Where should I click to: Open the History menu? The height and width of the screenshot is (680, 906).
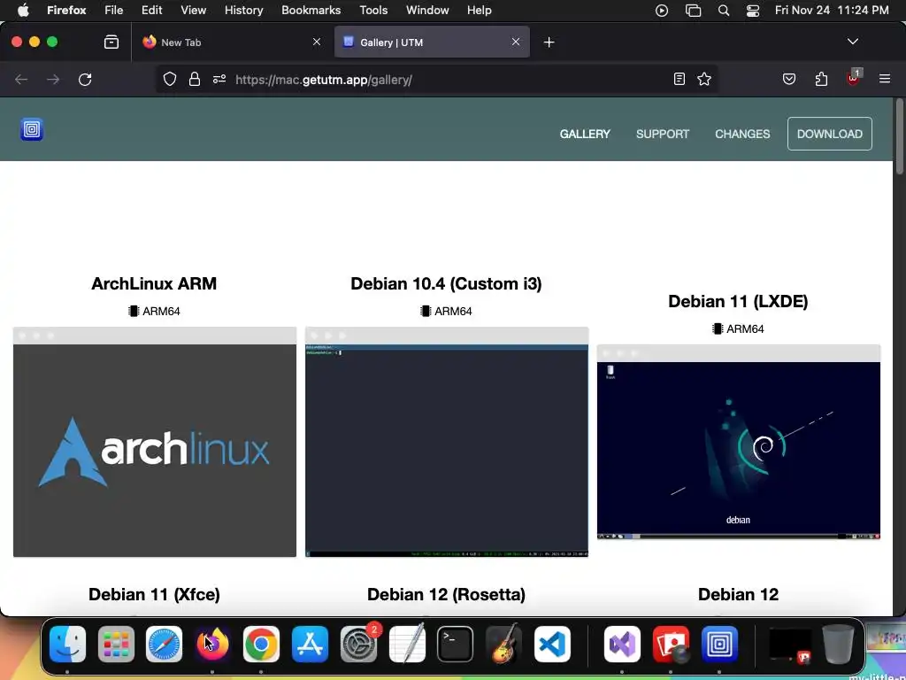pos(243,11)
